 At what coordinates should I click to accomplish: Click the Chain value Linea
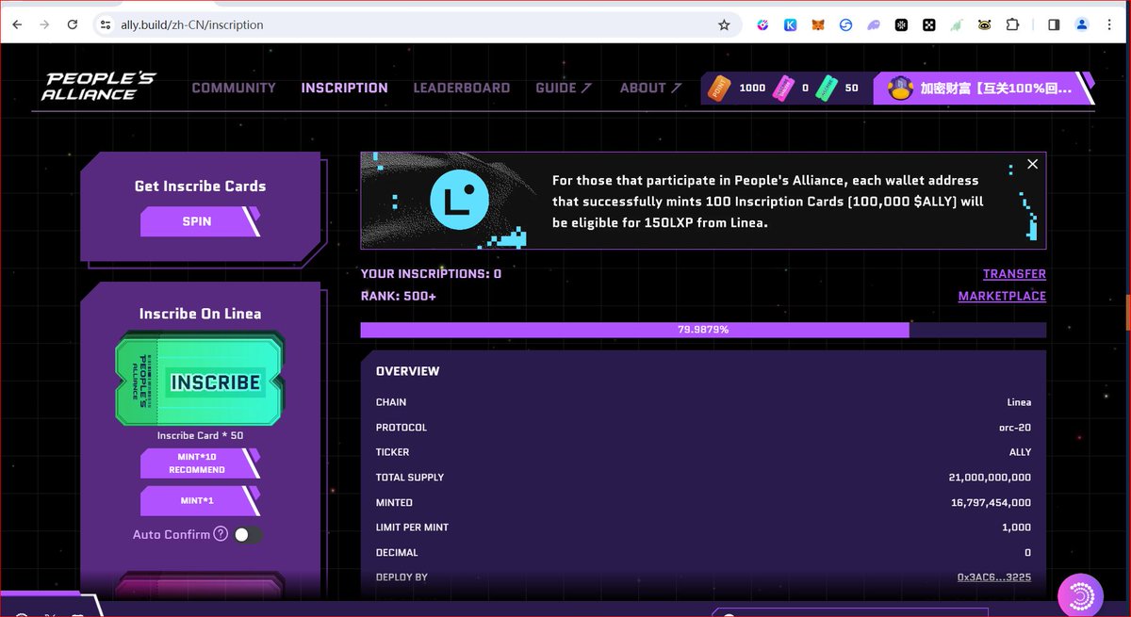pyautogui.click(x=1019, y=402)
